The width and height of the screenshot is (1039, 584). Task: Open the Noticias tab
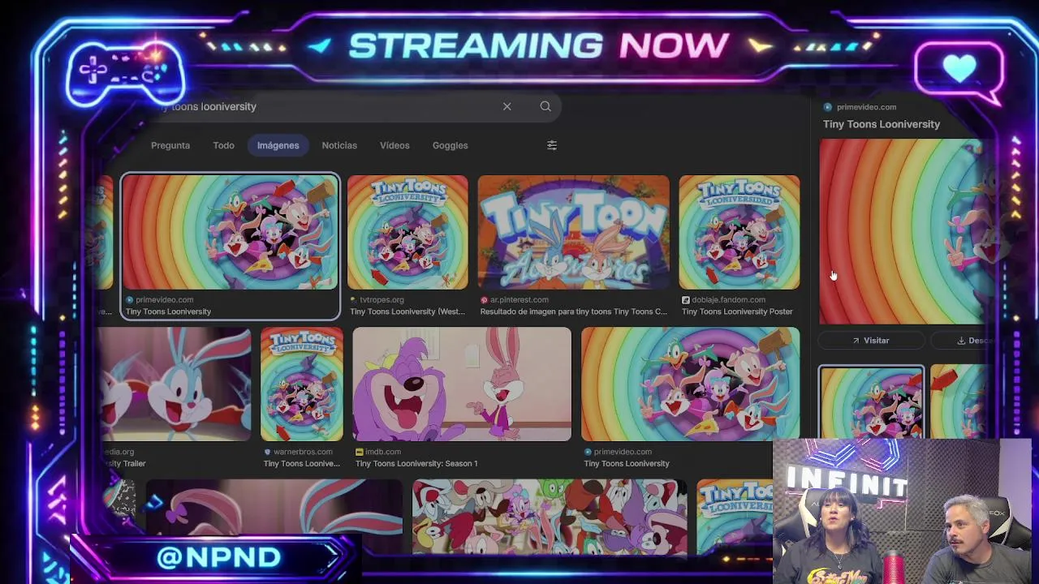(x=339, y=145)
